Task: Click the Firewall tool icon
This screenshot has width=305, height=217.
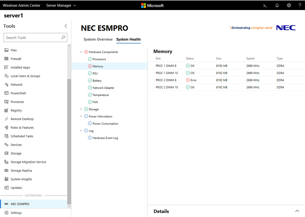Action: pos(6,59)
